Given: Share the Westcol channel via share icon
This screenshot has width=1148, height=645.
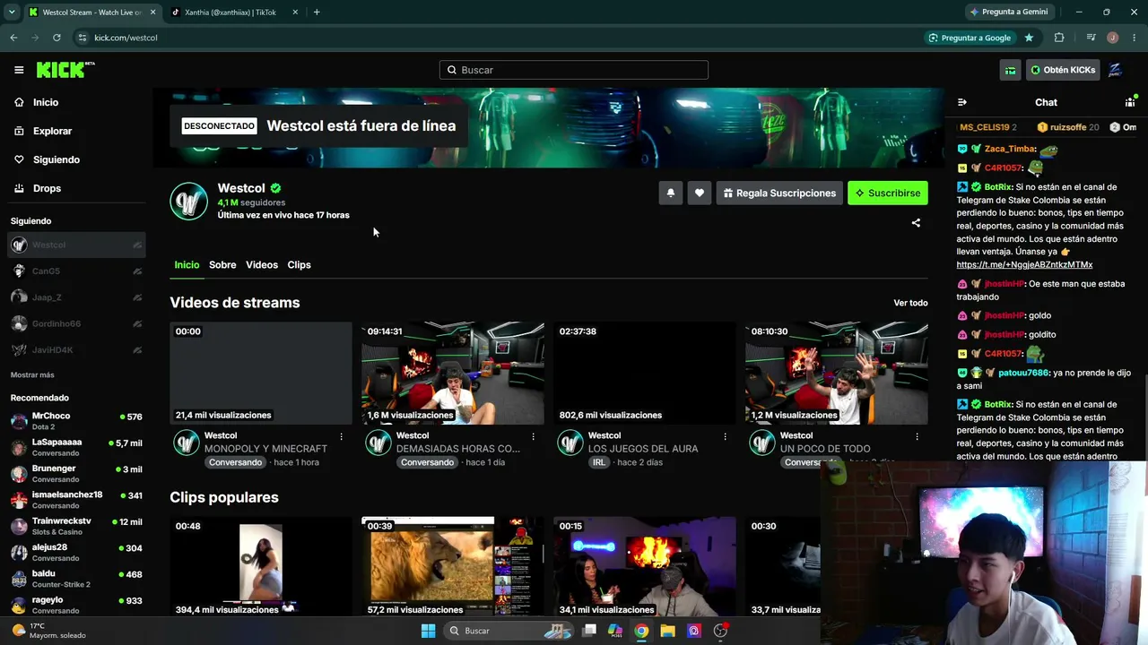Looking at the screenshot, I should 916,222.
